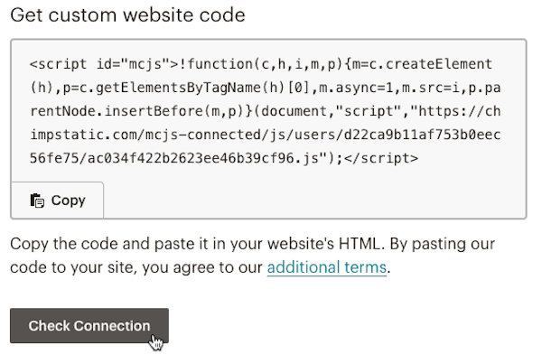Screen dimensions: 542x364
Task: Click the word HTML in the instructions
Action: coord(361,244)
